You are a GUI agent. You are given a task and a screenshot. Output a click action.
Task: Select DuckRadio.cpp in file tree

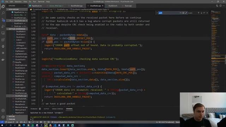tap(20, 96)
